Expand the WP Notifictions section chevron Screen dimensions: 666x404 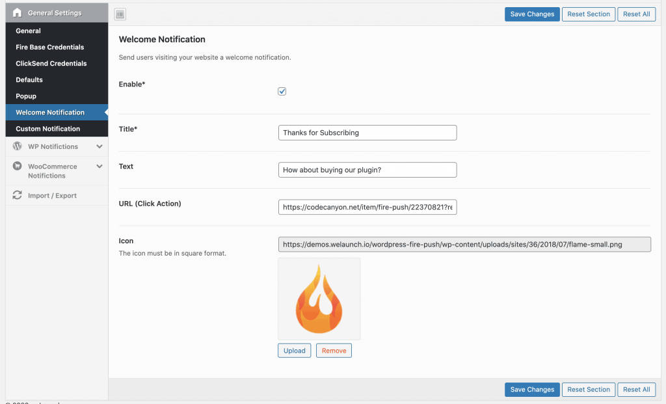[99, 146]
